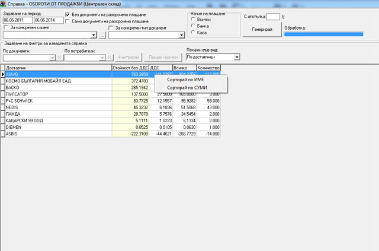Click the 'Покажи всички' button
The width and height of the screenshot is (379, 251).
click(x=163, y=58)
